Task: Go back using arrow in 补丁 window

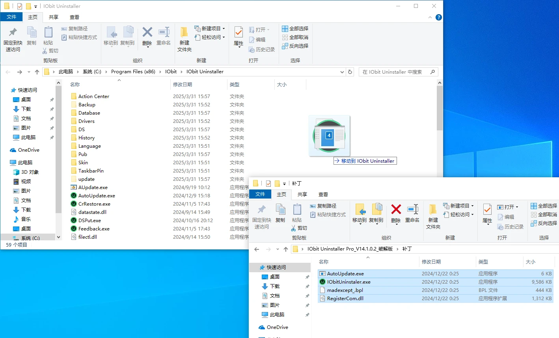Action: pyautogui.click(x=257, y=249)
